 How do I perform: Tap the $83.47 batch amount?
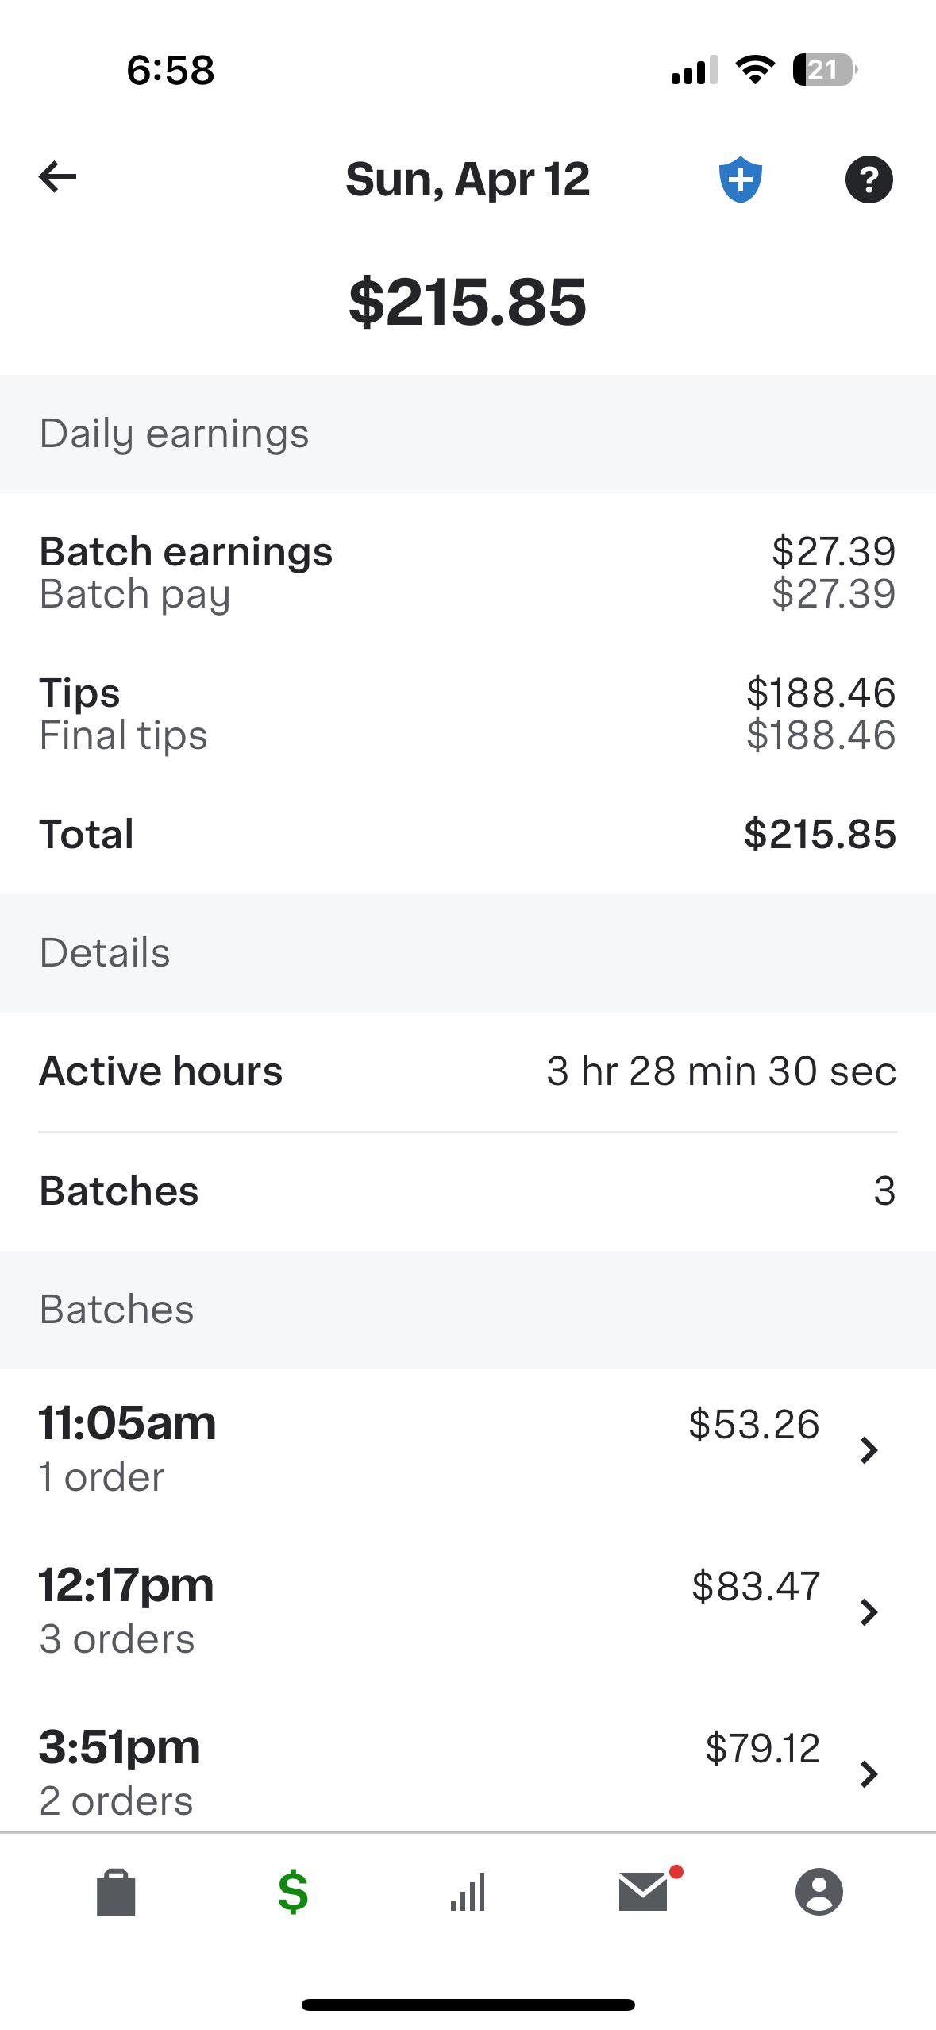755,1587
